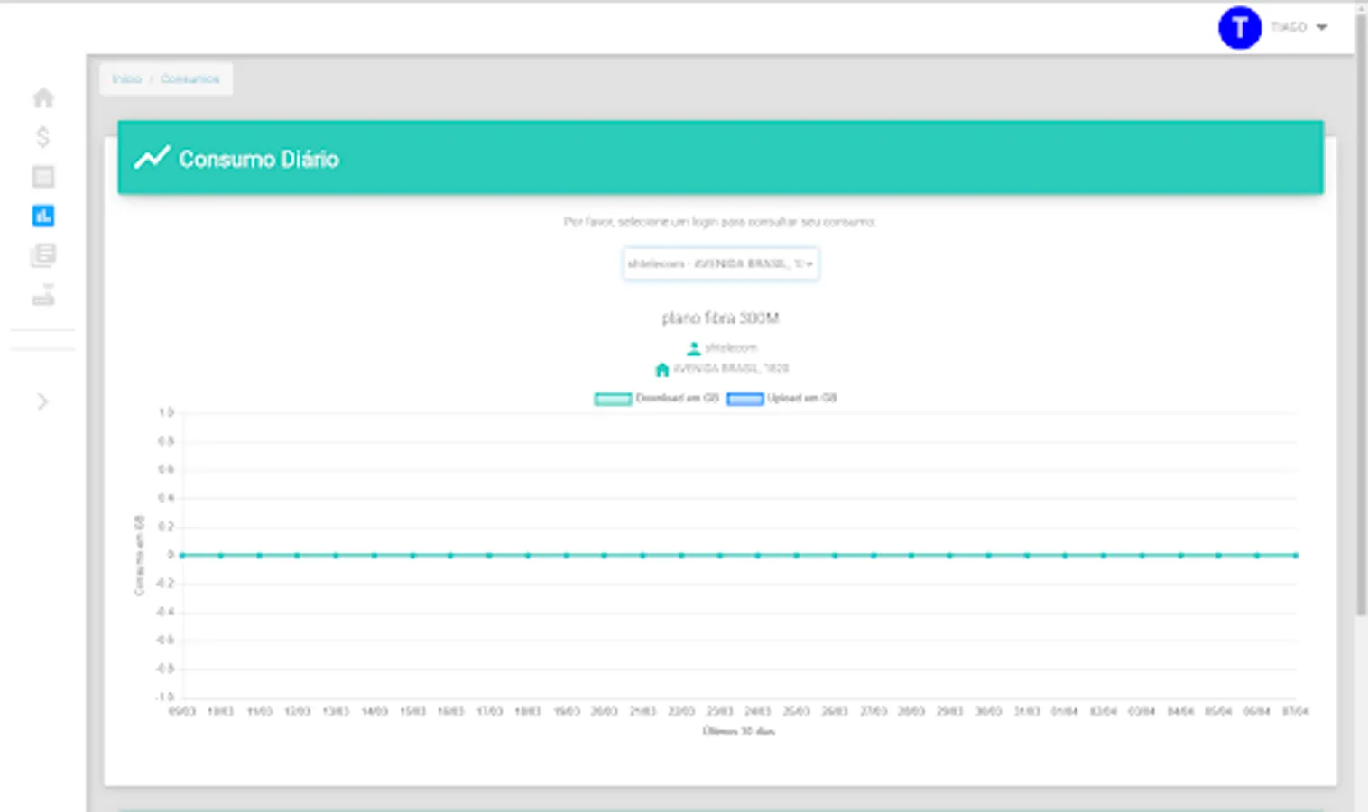
Task: Click the AVENIDA BRASIL address text
Action: [x=731, y=368]
